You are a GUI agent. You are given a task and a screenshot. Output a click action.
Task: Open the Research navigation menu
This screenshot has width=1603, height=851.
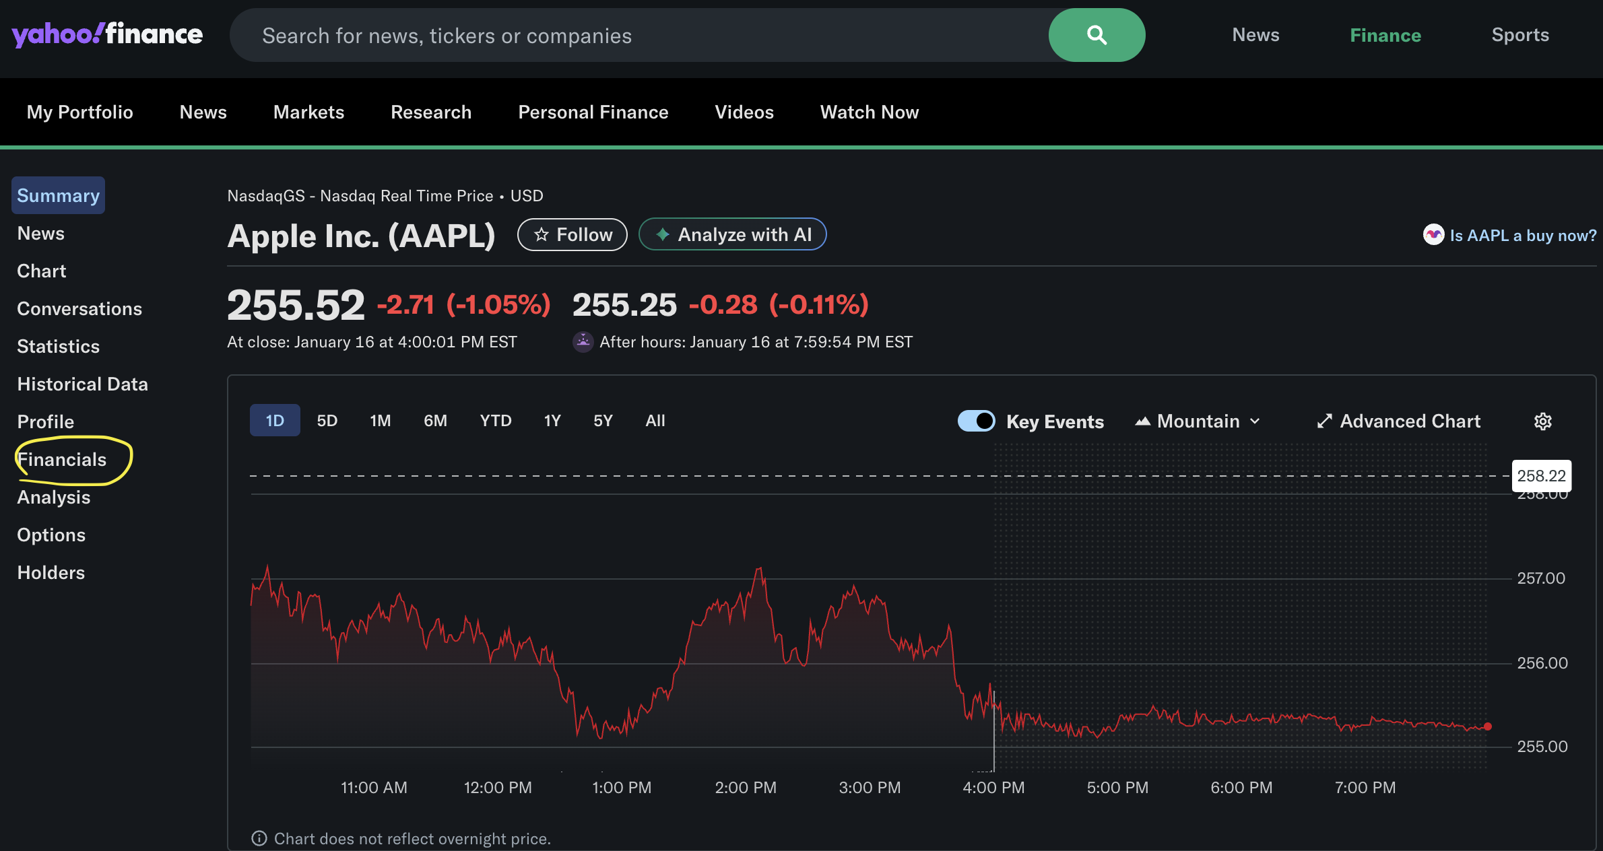431,112
